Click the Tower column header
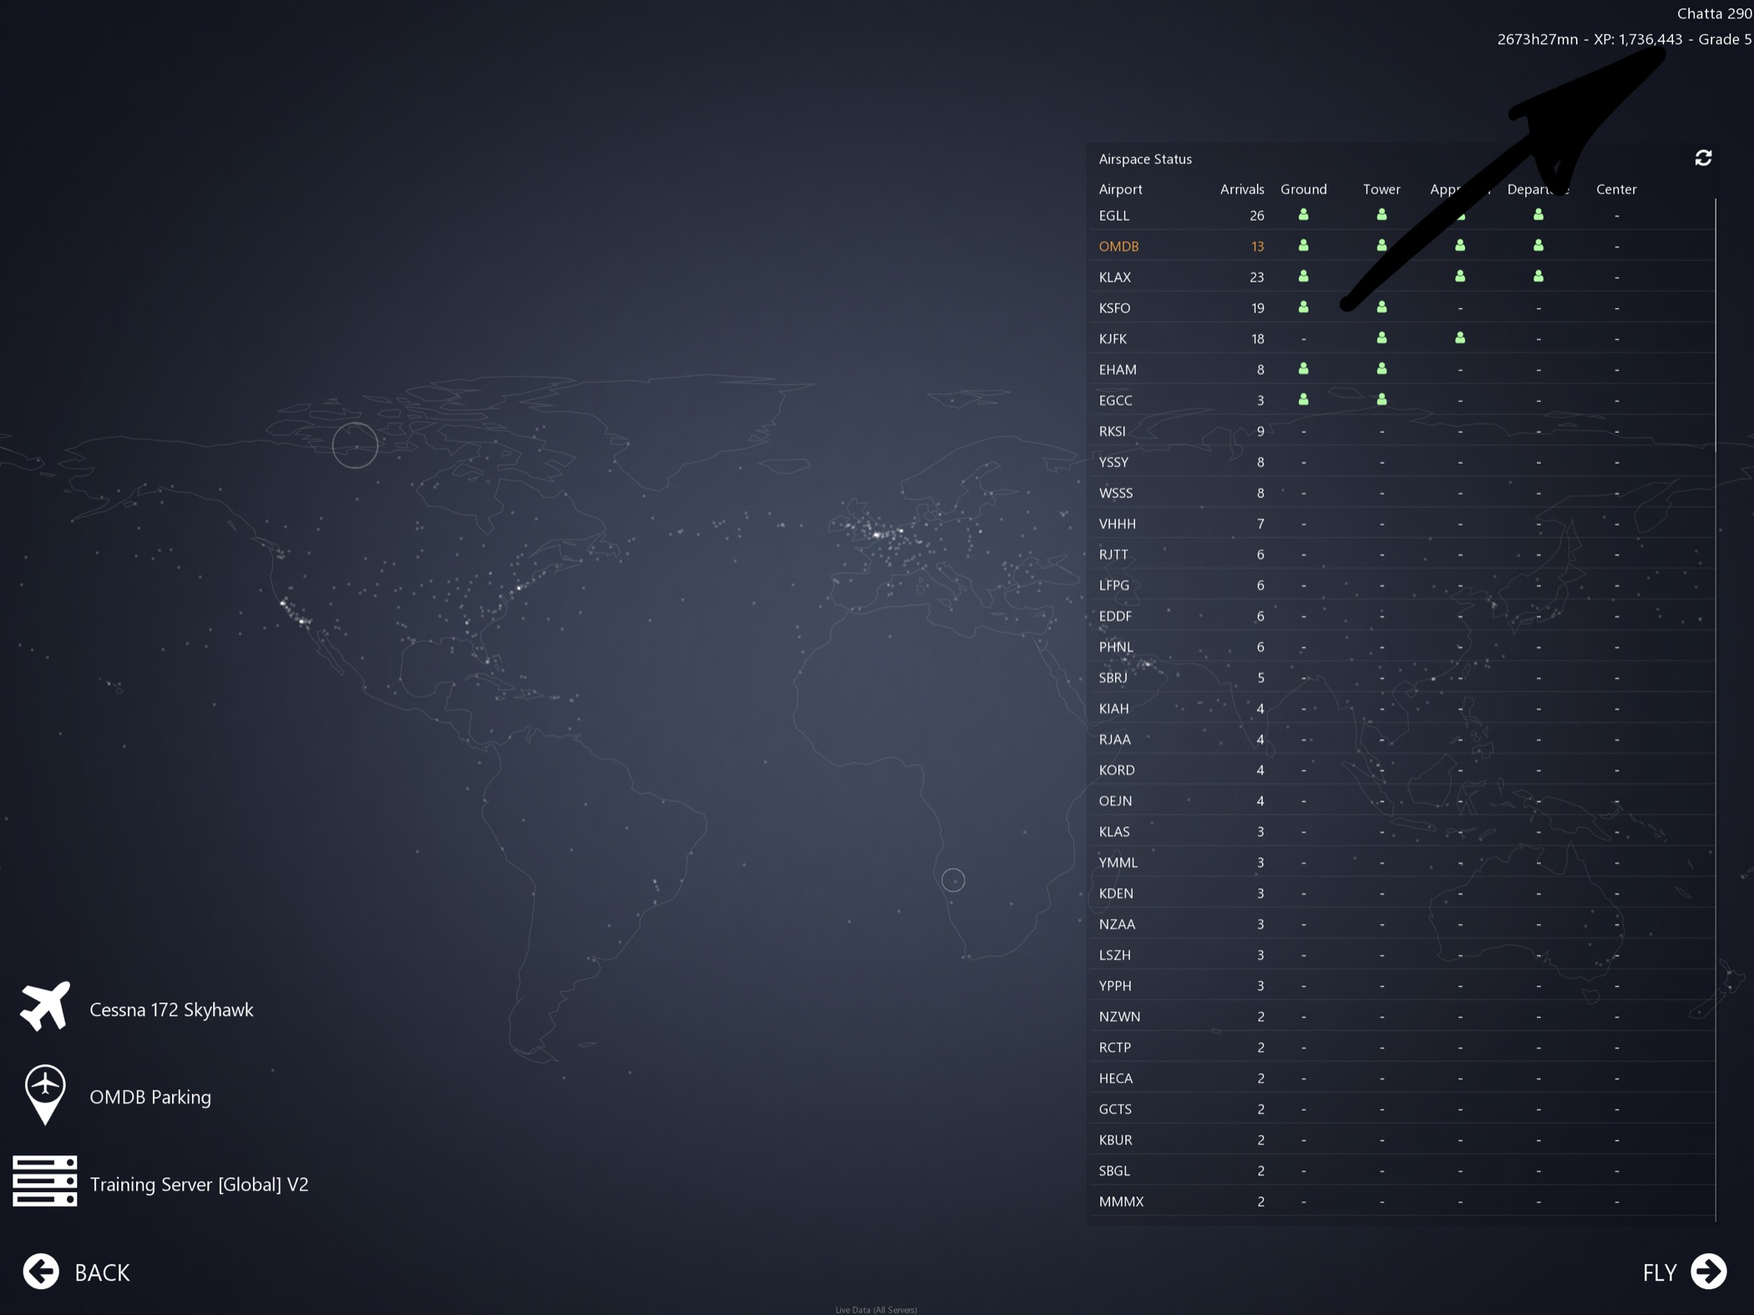Screen dimensions: 1754x1315 pos(1381,189)
